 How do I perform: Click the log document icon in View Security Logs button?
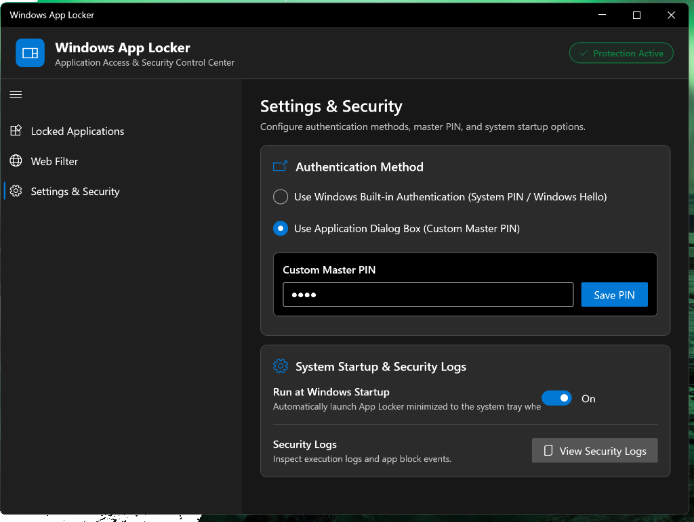click(548, 450)
